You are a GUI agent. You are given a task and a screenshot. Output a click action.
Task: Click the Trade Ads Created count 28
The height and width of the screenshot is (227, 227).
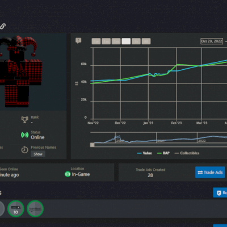[x=150, y=175]
